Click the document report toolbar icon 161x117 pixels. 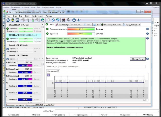pyautogui.click(x=48, y=20)
